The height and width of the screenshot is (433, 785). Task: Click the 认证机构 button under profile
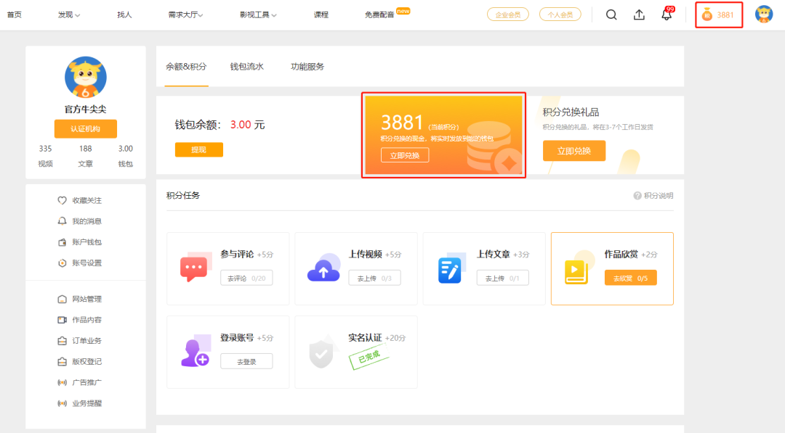(x=85, y=129)
